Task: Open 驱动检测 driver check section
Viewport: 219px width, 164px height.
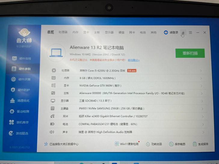Action: tap(19, 111)
